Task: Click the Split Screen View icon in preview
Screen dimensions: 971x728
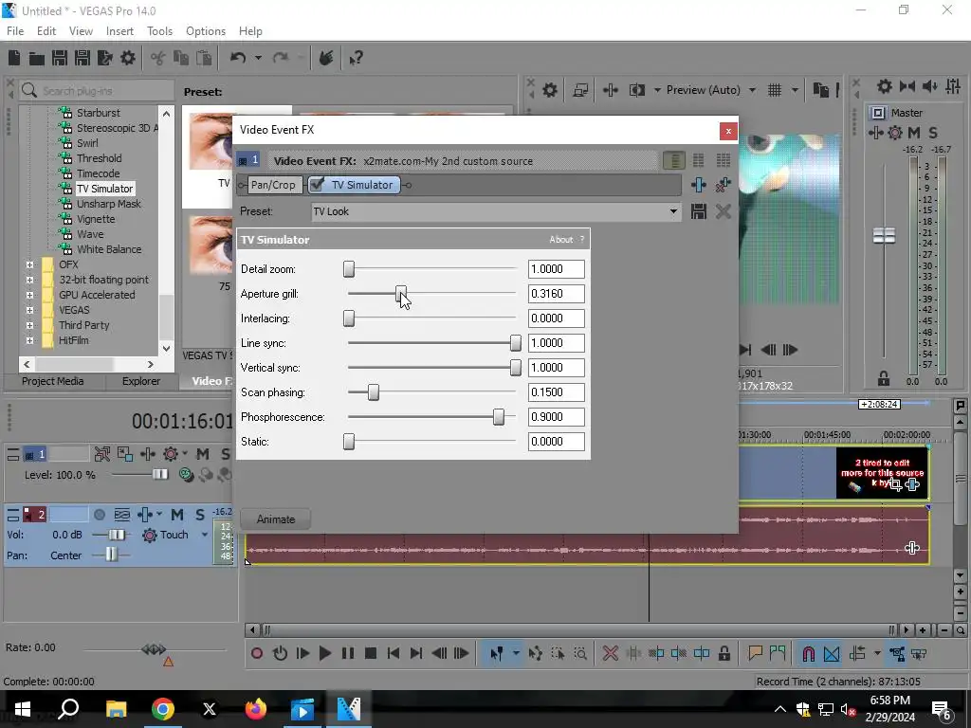Action: point(637,90)
